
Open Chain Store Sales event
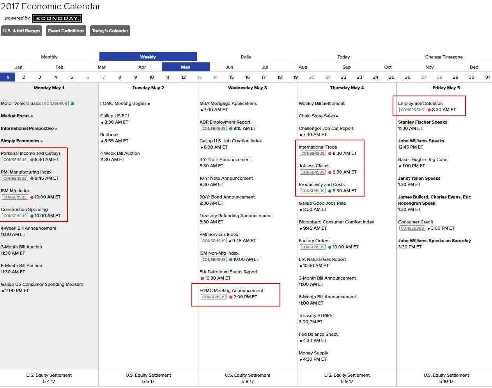click(317, 116)
